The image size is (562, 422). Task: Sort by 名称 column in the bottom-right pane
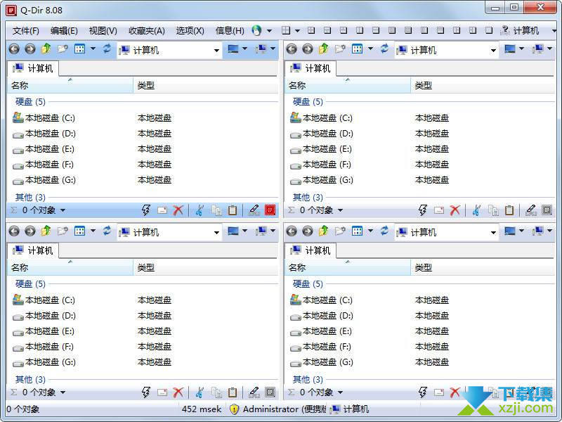click(x=348, y=268)
